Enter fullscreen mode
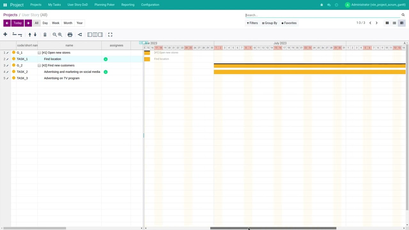Viewport: 409px width, 230px height. (110, 34)
